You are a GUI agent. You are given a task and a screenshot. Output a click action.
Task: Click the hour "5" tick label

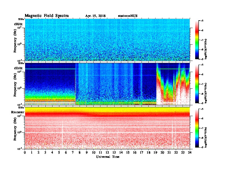(59, 152)
